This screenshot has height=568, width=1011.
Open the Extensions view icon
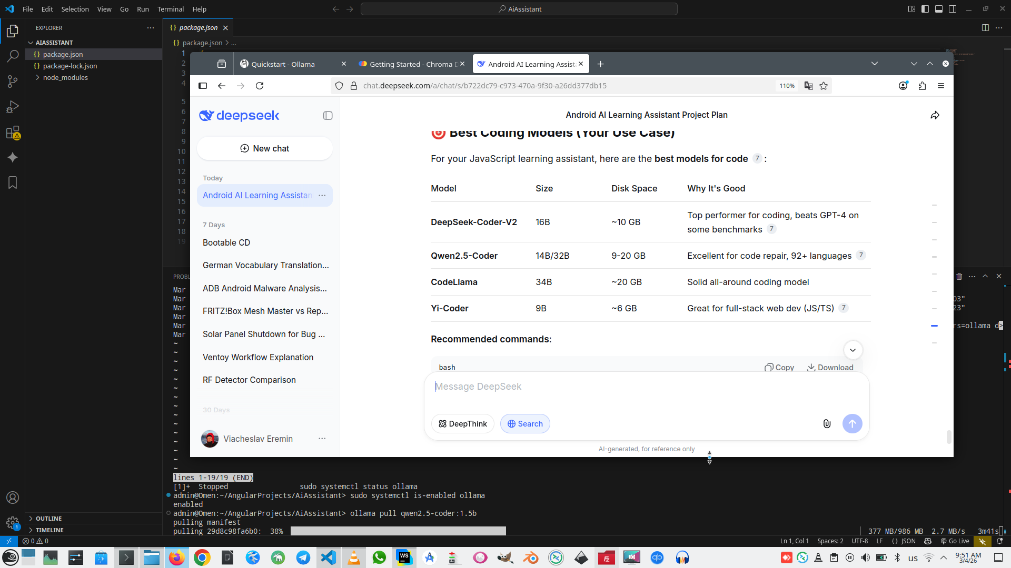click(x=13, y=133)
